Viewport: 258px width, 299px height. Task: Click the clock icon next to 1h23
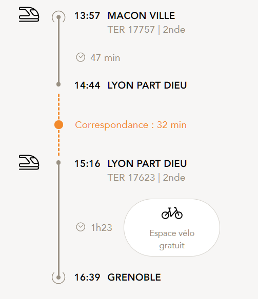[81, 227]
